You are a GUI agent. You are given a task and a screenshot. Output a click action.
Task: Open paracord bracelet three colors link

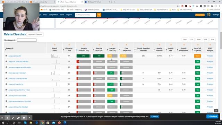tap(19, 90)
